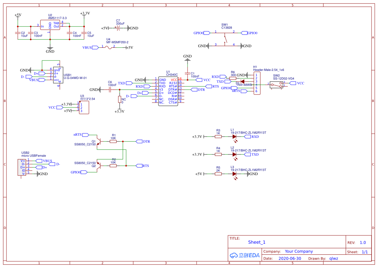Select transistor Q1 SS8050 symbol
This screenshot has width=378, height=268.
point(98,142)
